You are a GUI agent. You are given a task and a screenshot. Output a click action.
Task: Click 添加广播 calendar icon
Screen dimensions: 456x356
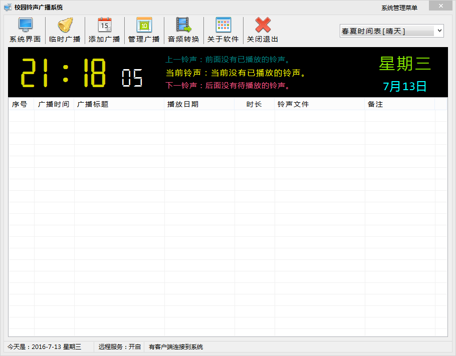tap(104, 25)
